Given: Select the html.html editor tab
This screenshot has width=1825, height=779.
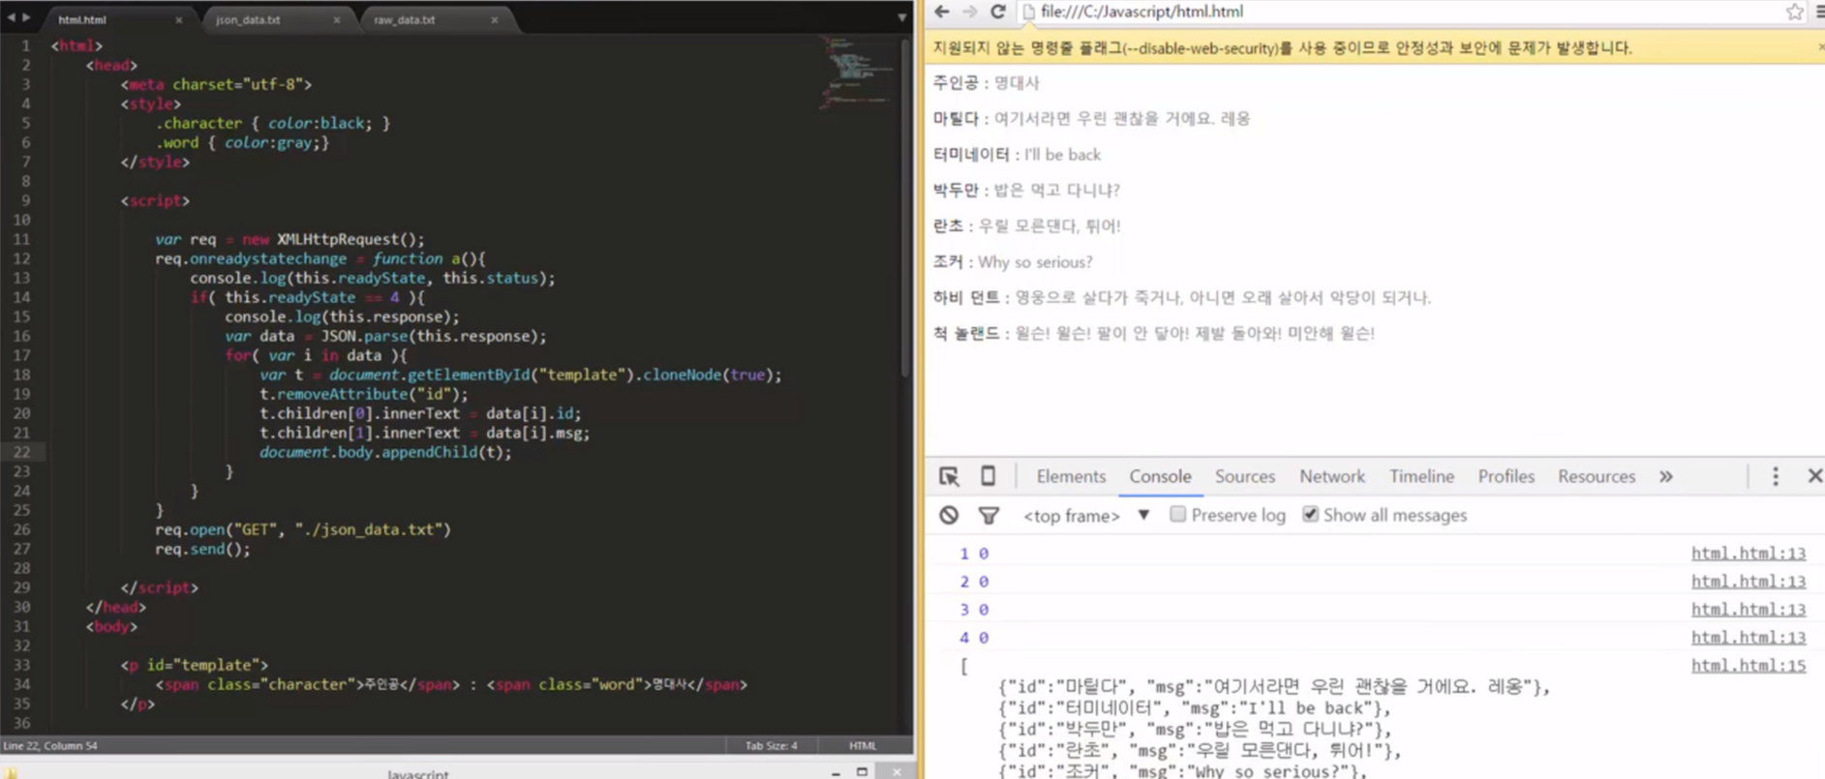Looking at the screenshot, I should click(114, 19).
